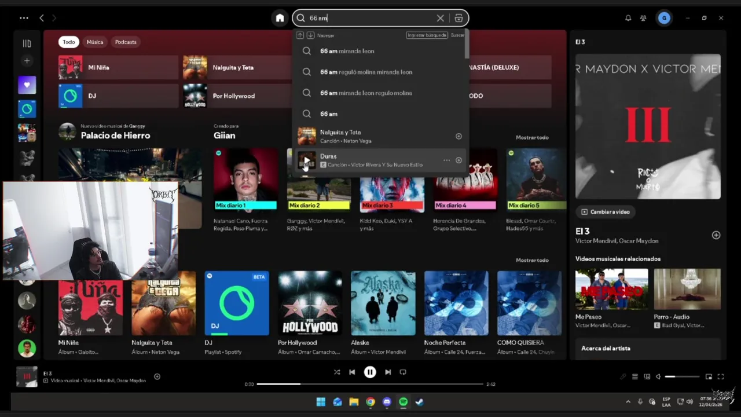This screenshot has width=741, height=417.
Task: Open the mini player icon
Action: coord(709,376)
